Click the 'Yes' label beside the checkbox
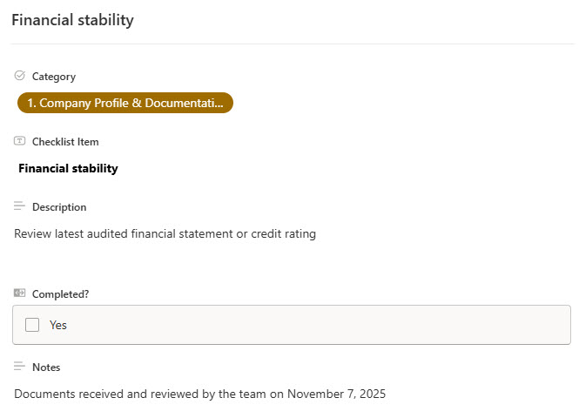The width and height of the screenshot is (579, 418). point(58,325)
